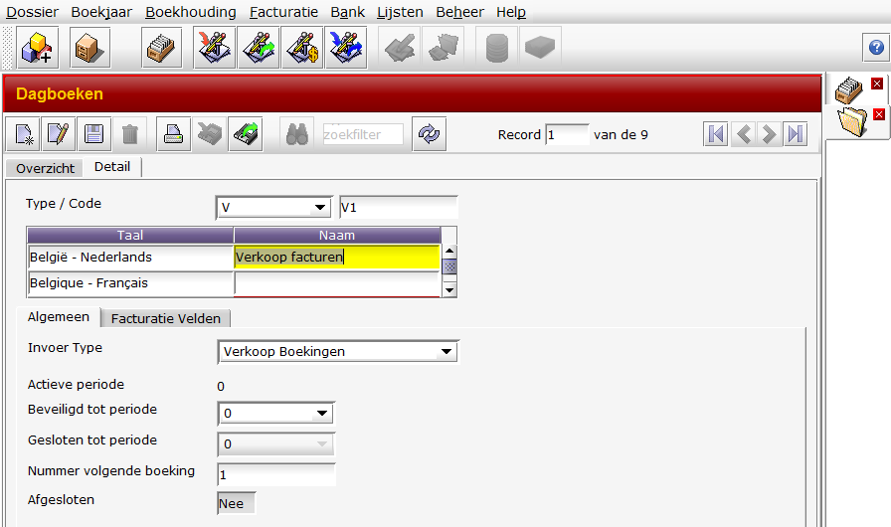Search with the binoculars icon
The width and height of the screenshot is (891, 527).
296,134
